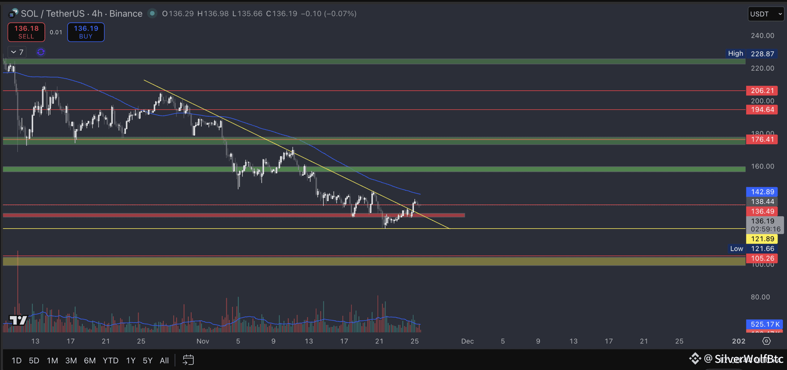Click the blue 136.19 BUY button
Viewport: 787px width, 370px height.
(x=86, y=32)
